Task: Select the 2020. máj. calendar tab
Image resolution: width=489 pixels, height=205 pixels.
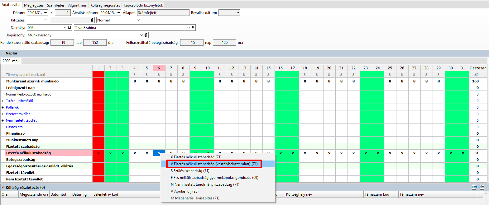Action: (x=11, y=61)
